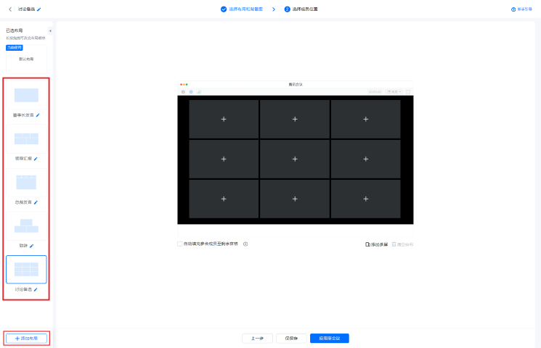This screenshot has height=348, width=541.
Task: Click the meeting info icon in preview toolbar
Action: (183, 92)
